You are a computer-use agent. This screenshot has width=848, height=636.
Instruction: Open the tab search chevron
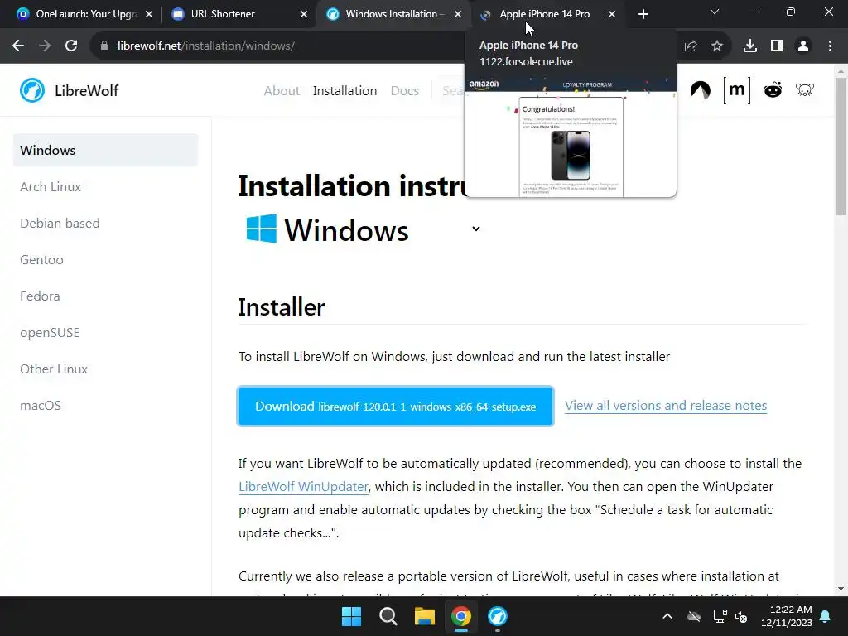click(715, 12)
